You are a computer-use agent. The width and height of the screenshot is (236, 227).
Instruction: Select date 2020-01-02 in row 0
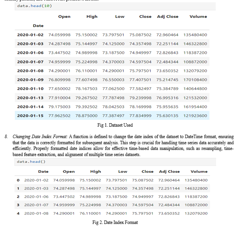click(36, 180)
